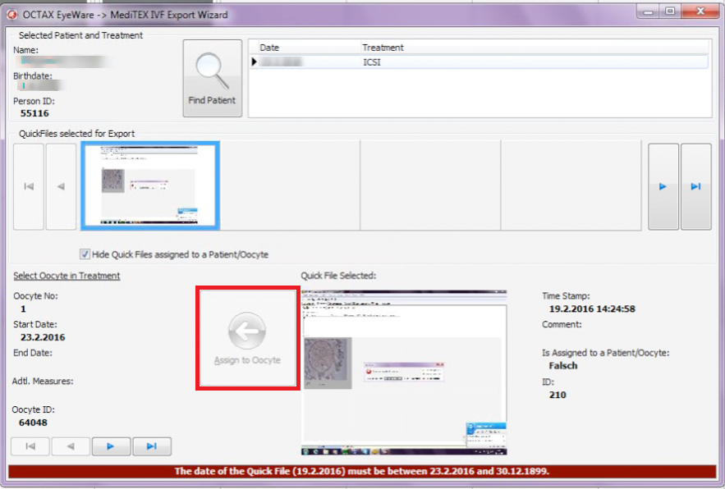Click the assignment status Falsch
Viewport: 725px width, 489px height.
point(563,366)
